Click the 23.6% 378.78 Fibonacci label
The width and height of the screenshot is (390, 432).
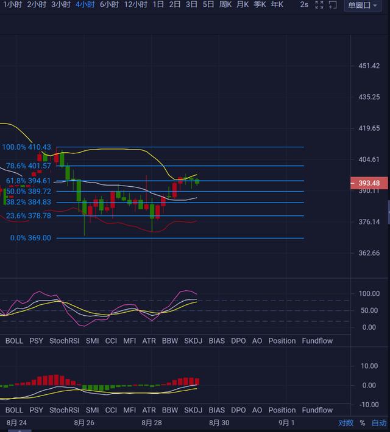click(x=29, y=216)
